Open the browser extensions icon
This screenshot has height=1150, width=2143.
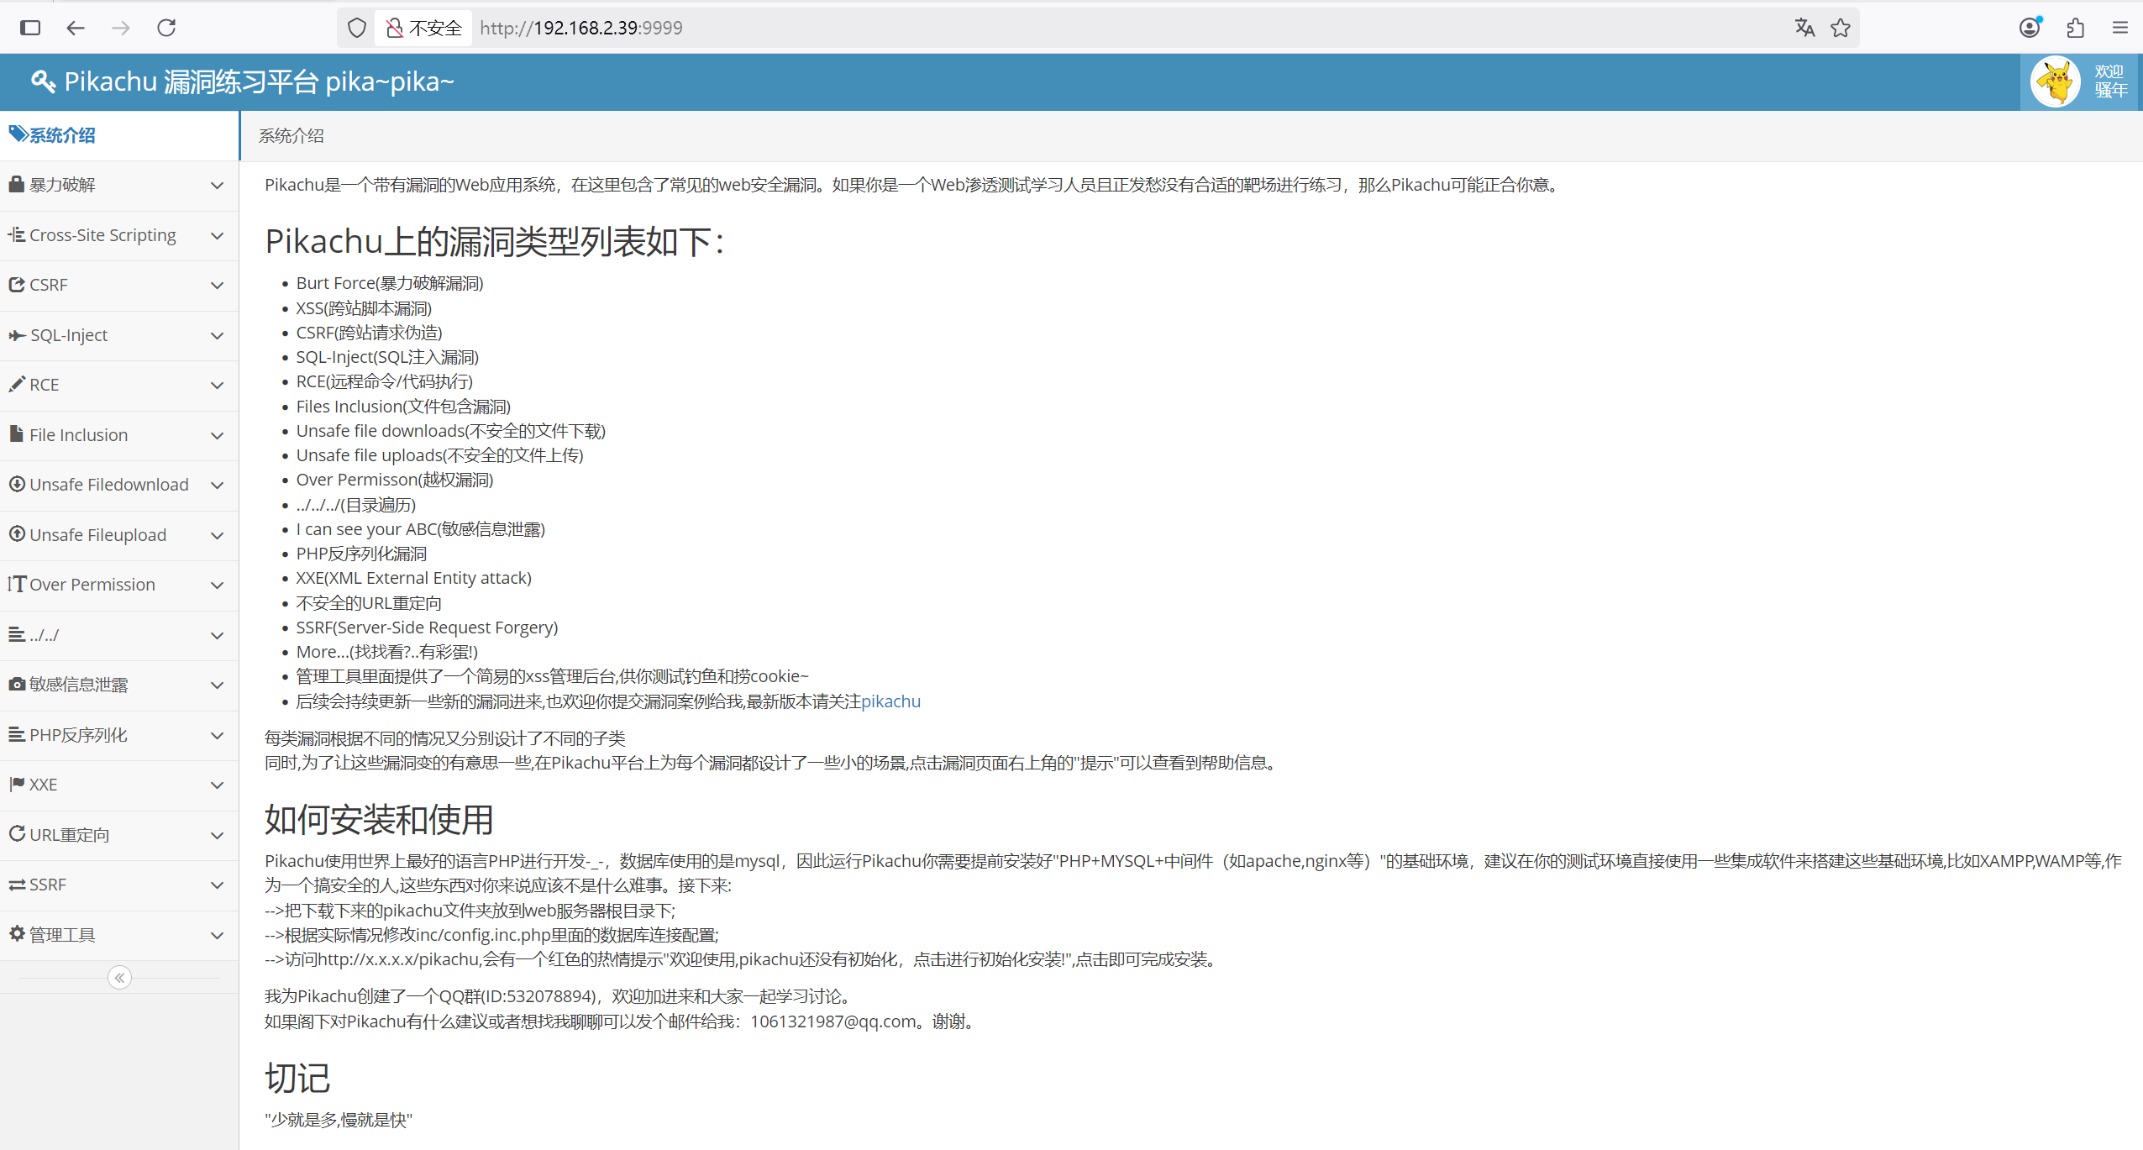(x=2075, y=28)
